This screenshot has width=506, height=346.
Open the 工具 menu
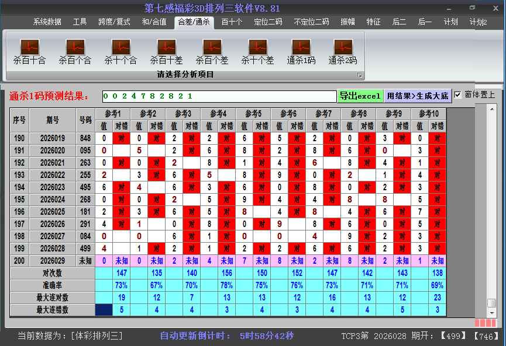click(80, 22)
